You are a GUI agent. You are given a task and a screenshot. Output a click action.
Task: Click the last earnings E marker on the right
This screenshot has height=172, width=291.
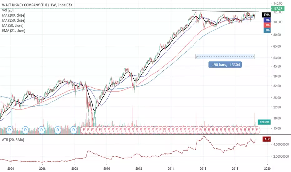(x=257, y=130)
